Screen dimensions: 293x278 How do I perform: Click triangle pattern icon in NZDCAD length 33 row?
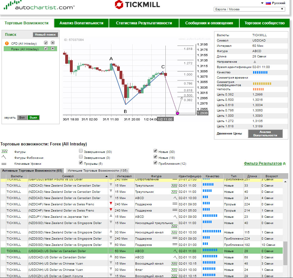point(174,186)
